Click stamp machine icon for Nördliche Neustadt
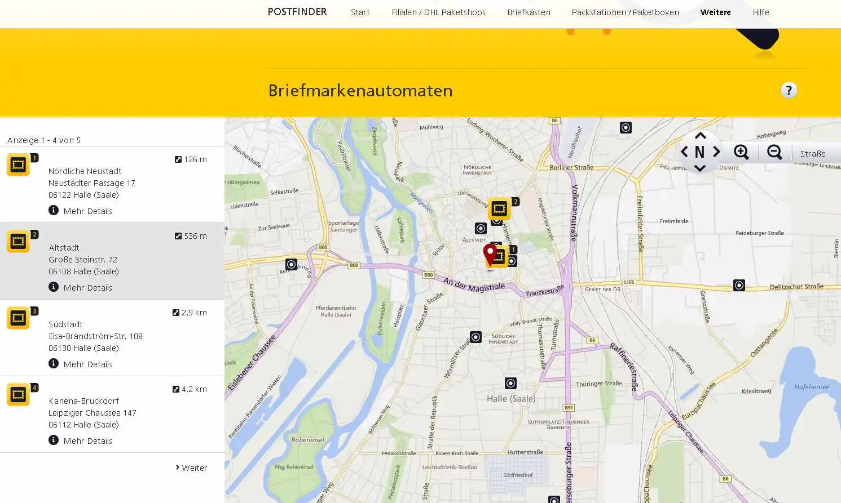Viewport: 841px width, 503px height. tap(18, 164)
